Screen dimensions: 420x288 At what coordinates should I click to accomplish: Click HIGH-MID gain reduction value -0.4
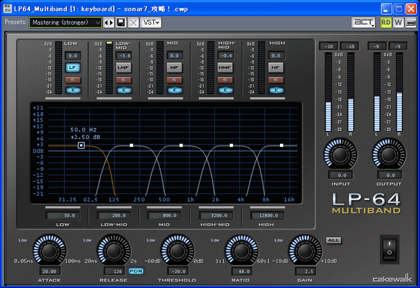(225, 56)
